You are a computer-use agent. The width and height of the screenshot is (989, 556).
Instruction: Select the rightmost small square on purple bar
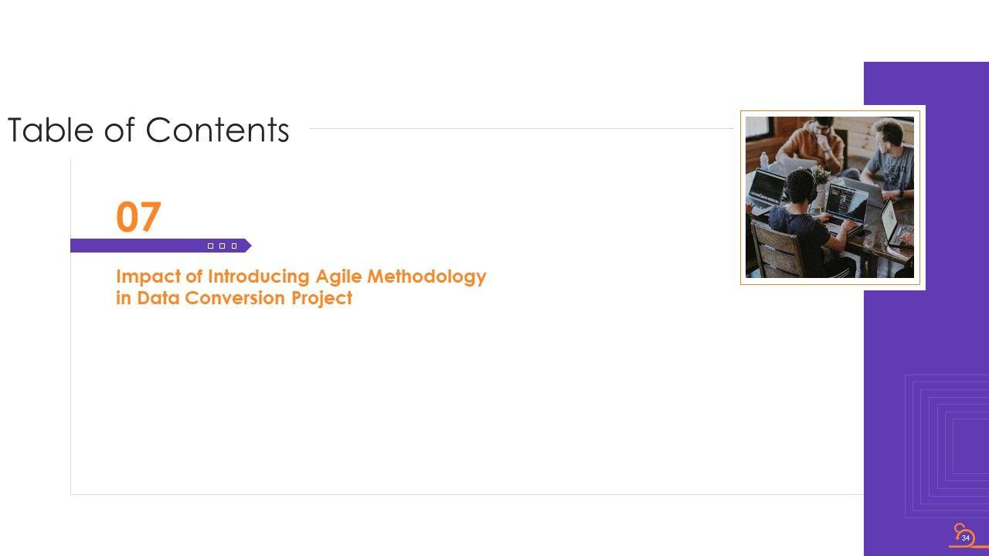[233, 246]
